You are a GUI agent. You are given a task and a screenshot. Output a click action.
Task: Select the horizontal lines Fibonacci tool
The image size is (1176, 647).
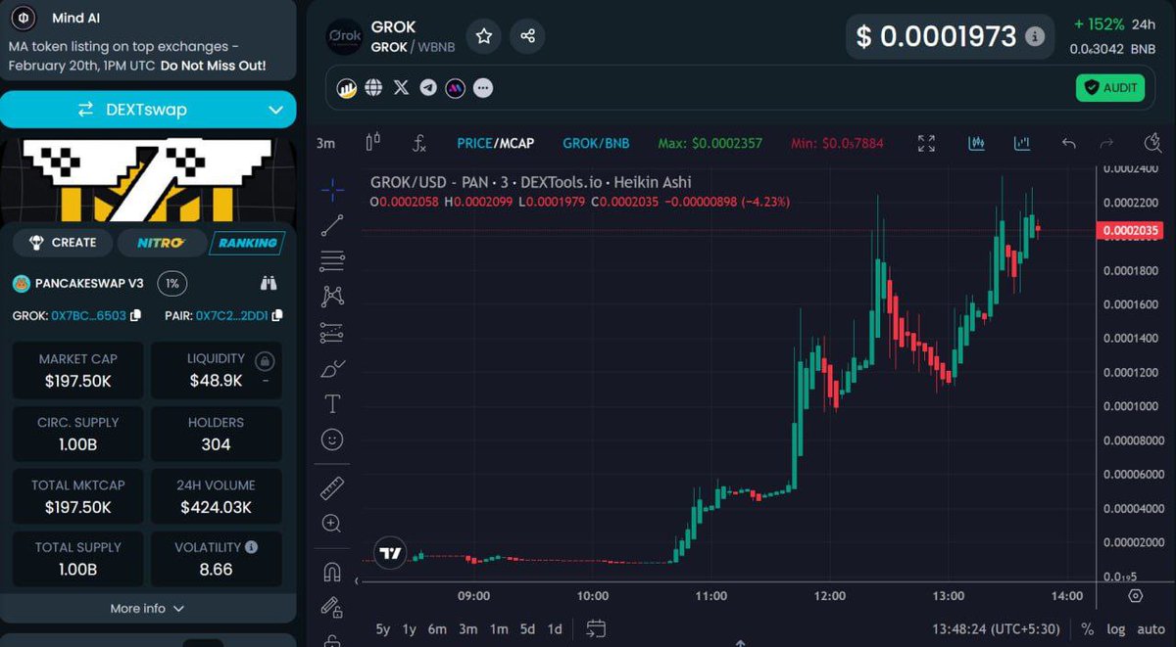[332, 260]
